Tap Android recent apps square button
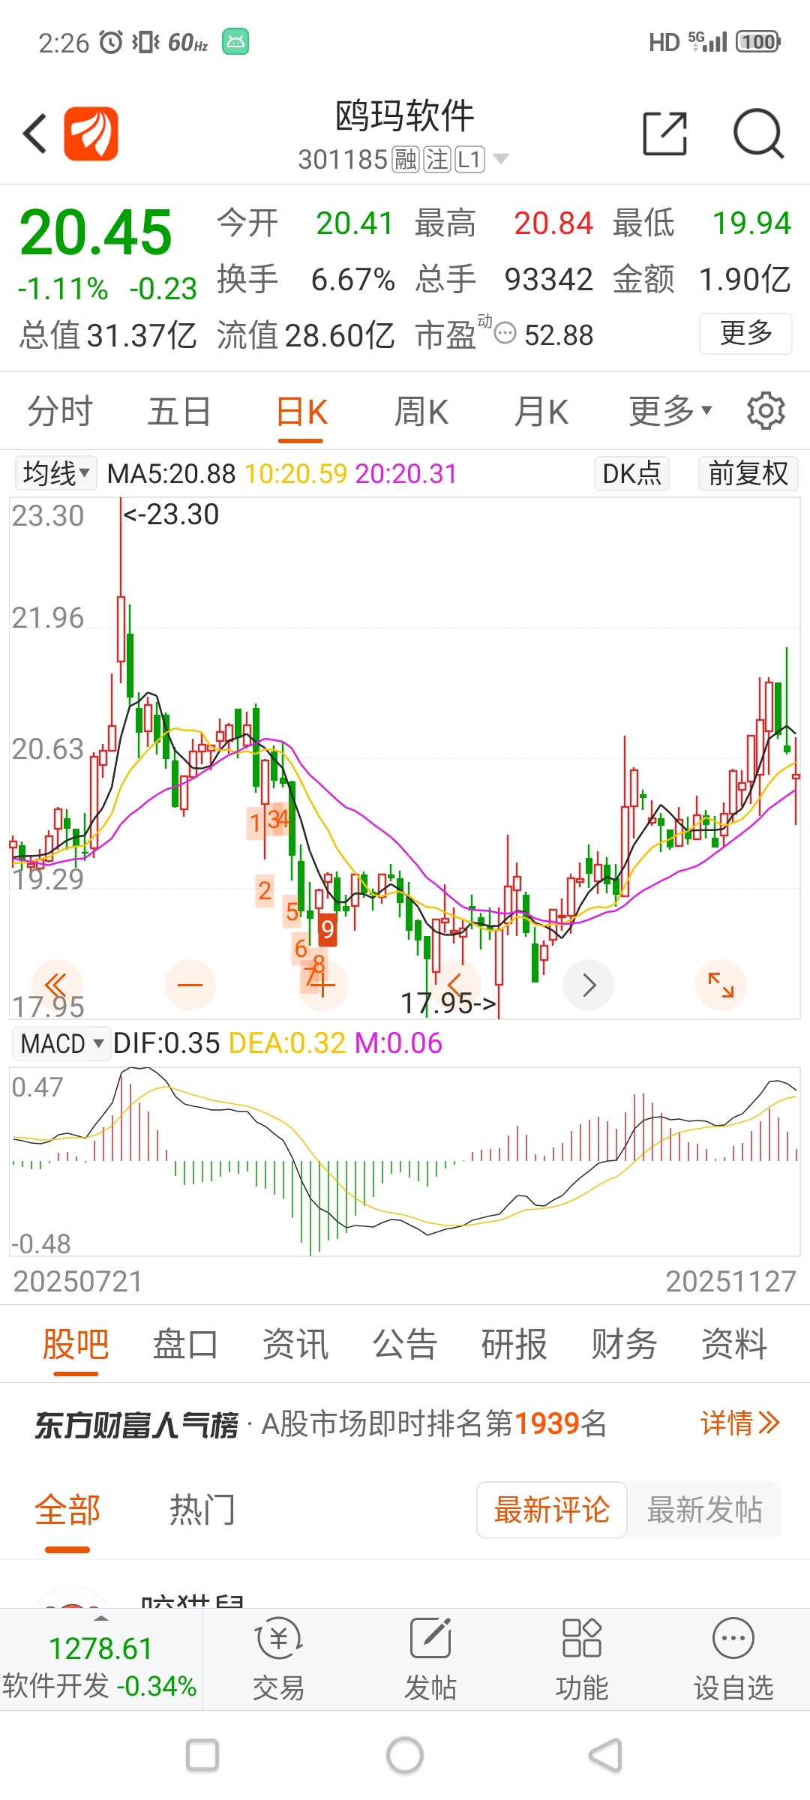810x1800 pixels. (202, 1756)
